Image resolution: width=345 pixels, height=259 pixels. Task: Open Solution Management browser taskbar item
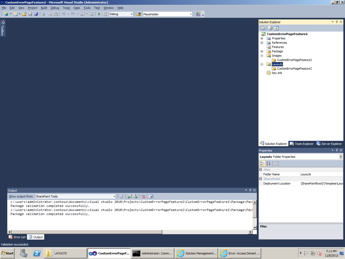[x=196, y=253]
